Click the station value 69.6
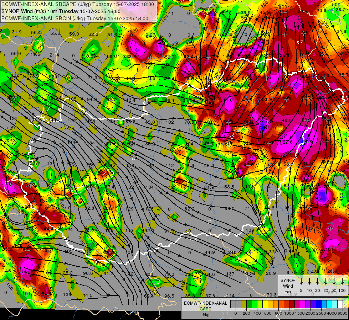Image resolution: width=349 pixels, height=320 pixels. (112, 57)
